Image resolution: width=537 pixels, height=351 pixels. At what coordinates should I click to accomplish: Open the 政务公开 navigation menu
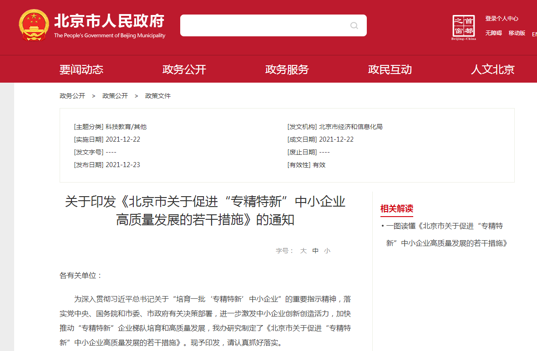[x=184, y=69]
